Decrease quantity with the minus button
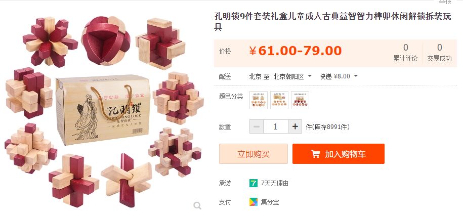 (257, 126)
